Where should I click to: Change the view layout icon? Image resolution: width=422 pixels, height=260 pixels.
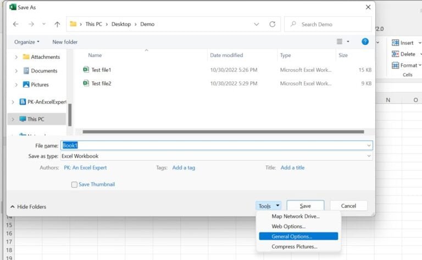pos(340,41)
